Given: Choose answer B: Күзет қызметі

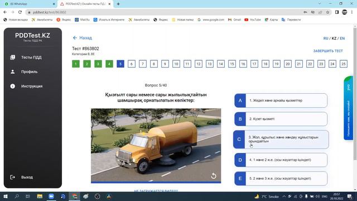Looking at the screenshot, I should (x=281, y=119).
